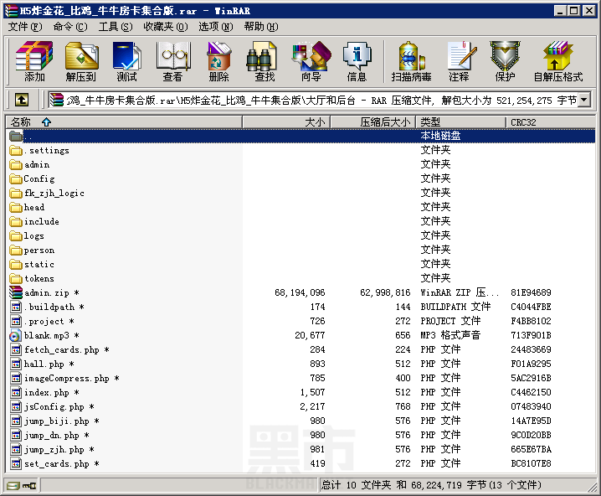Click the set_cards.php file icon
Image resolution: width=601 pixels, height=496 pixels.
[x=16, y=464]
